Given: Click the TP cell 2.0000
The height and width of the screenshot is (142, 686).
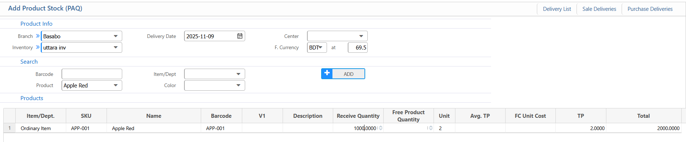Looking at the screenshot, I should tap(581, 128).
